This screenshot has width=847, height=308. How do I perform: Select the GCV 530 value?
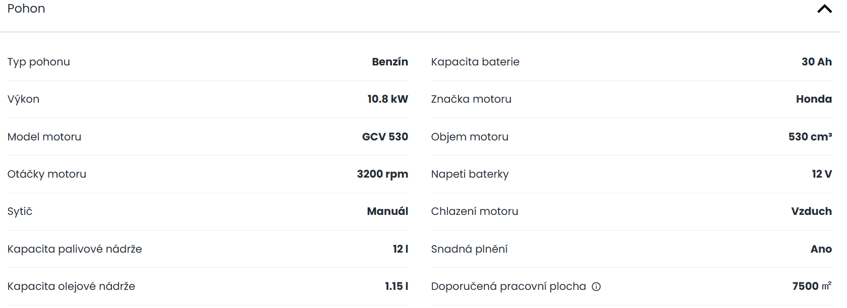point(385,137)
